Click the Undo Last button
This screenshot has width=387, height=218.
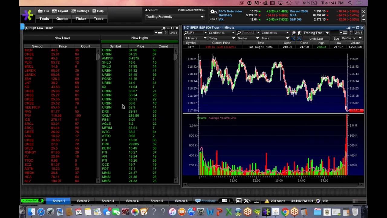pos(316,38)
